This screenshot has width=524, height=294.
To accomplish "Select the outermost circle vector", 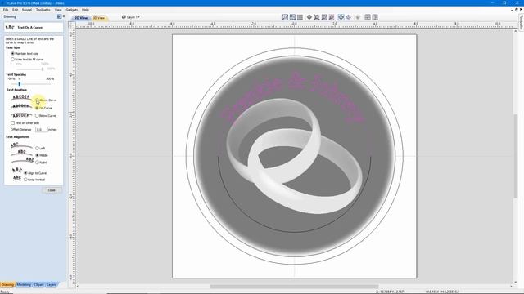I will 295,48.
